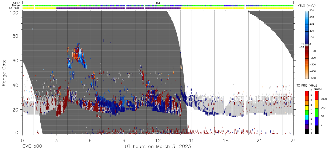Click the CPID row label

pyautogui.click(x=16, y=3)
